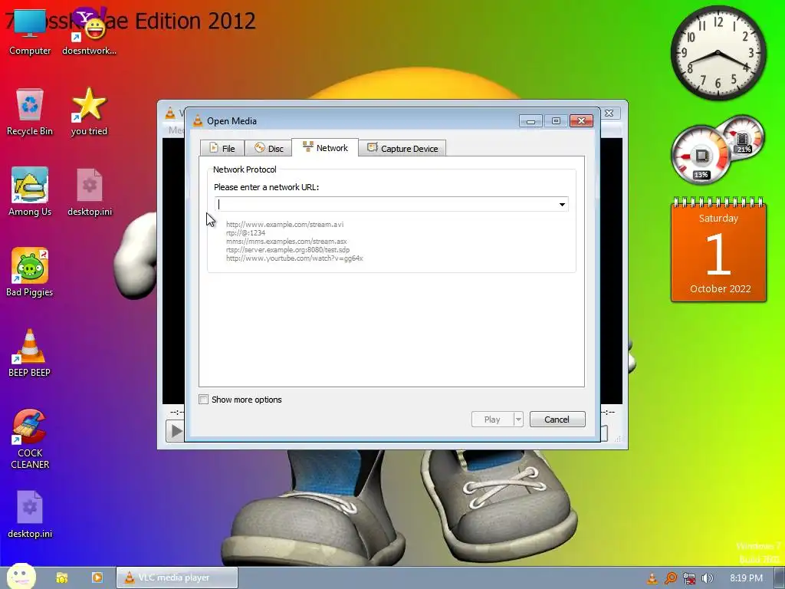The height and width of the screenshot is (589, 785).
Task: Expand the network URL dropdown arrow
Action: click(x=562, y=204)
